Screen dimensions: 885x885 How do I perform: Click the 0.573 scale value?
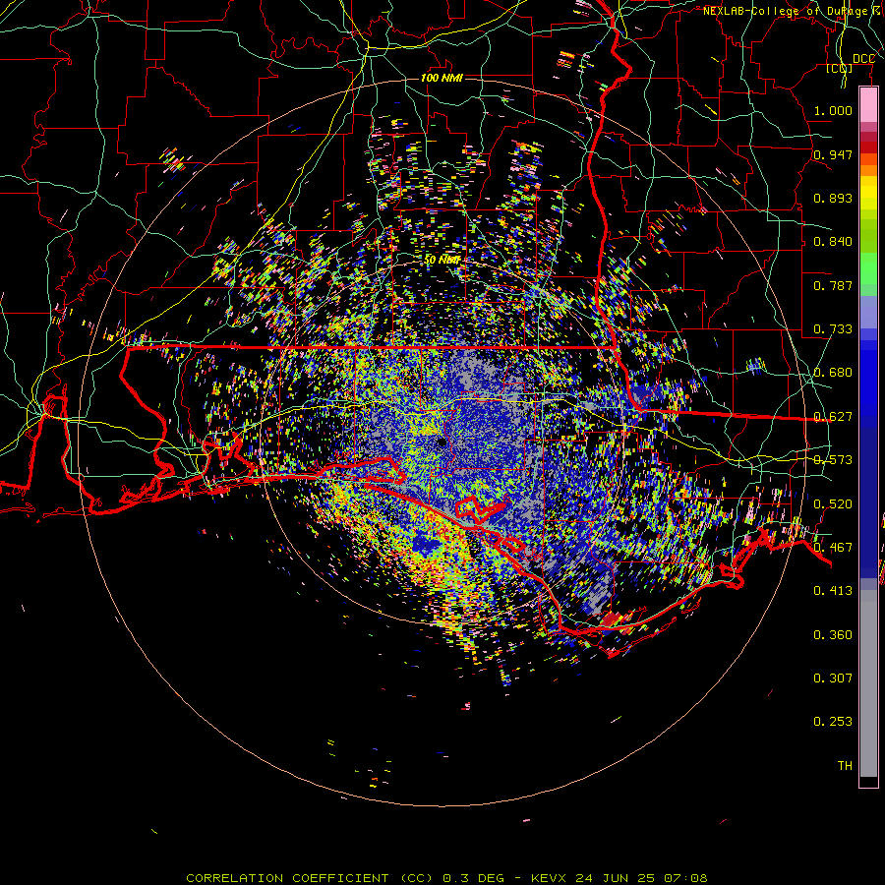[833, 460]
